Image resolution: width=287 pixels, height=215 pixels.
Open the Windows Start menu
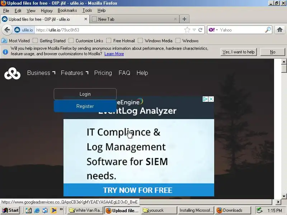click(x=10, y=210)
